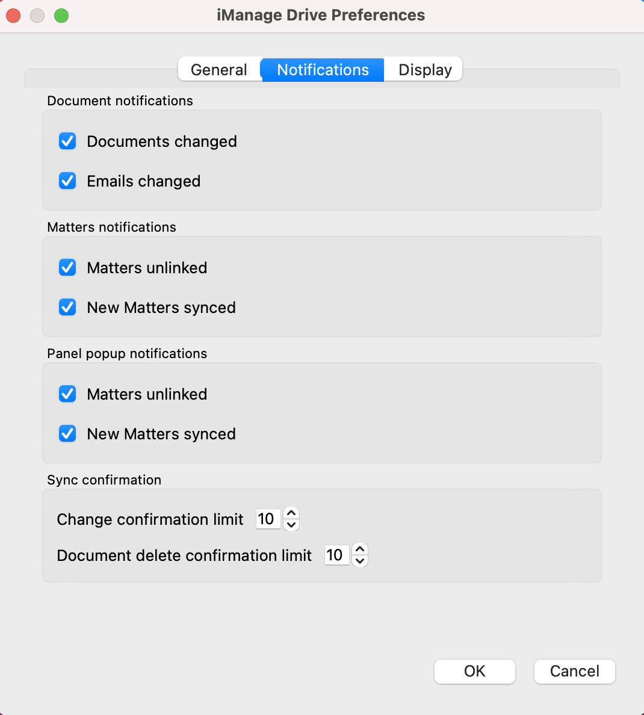Disable the Documents changed notification
644x715 pixels.
[x=67, y=141]
